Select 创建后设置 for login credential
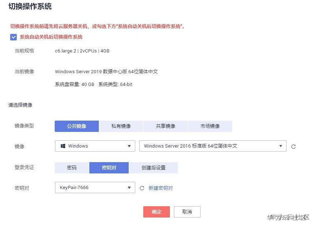 [x=153, y=168]
